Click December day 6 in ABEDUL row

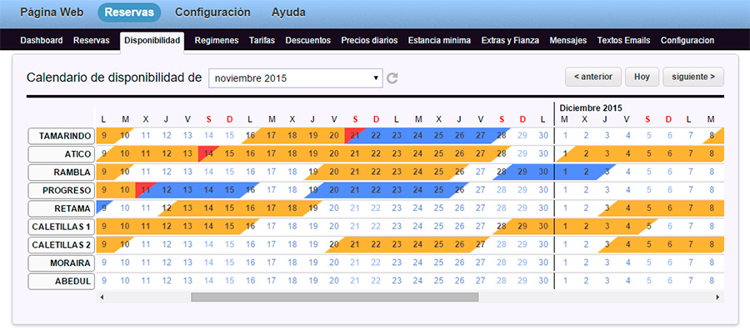coord(670,281)
